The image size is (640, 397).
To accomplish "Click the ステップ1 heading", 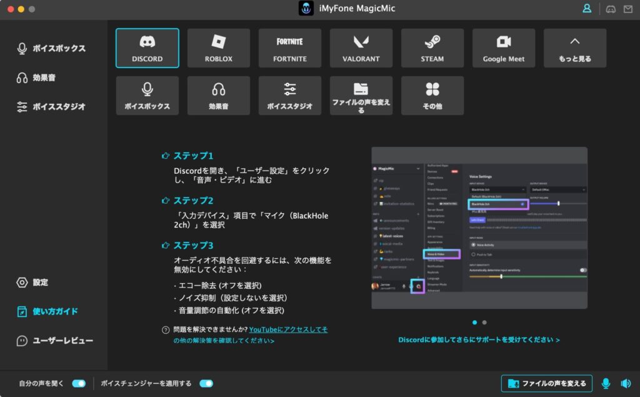I will point(194,156).
